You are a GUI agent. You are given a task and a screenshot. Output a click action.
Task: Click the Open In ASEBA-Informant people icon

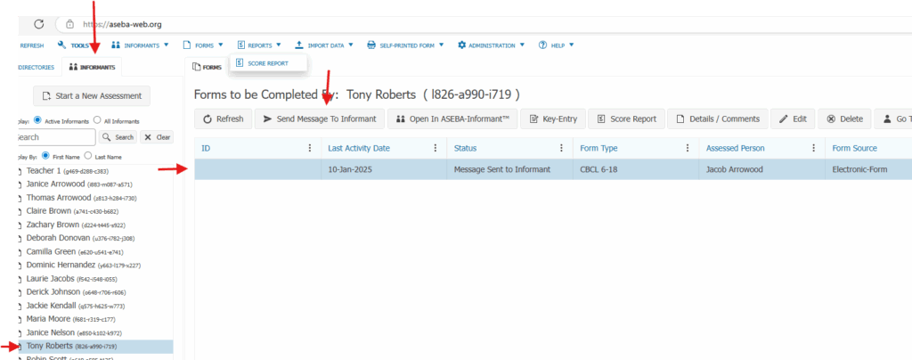tap(400, 119)
